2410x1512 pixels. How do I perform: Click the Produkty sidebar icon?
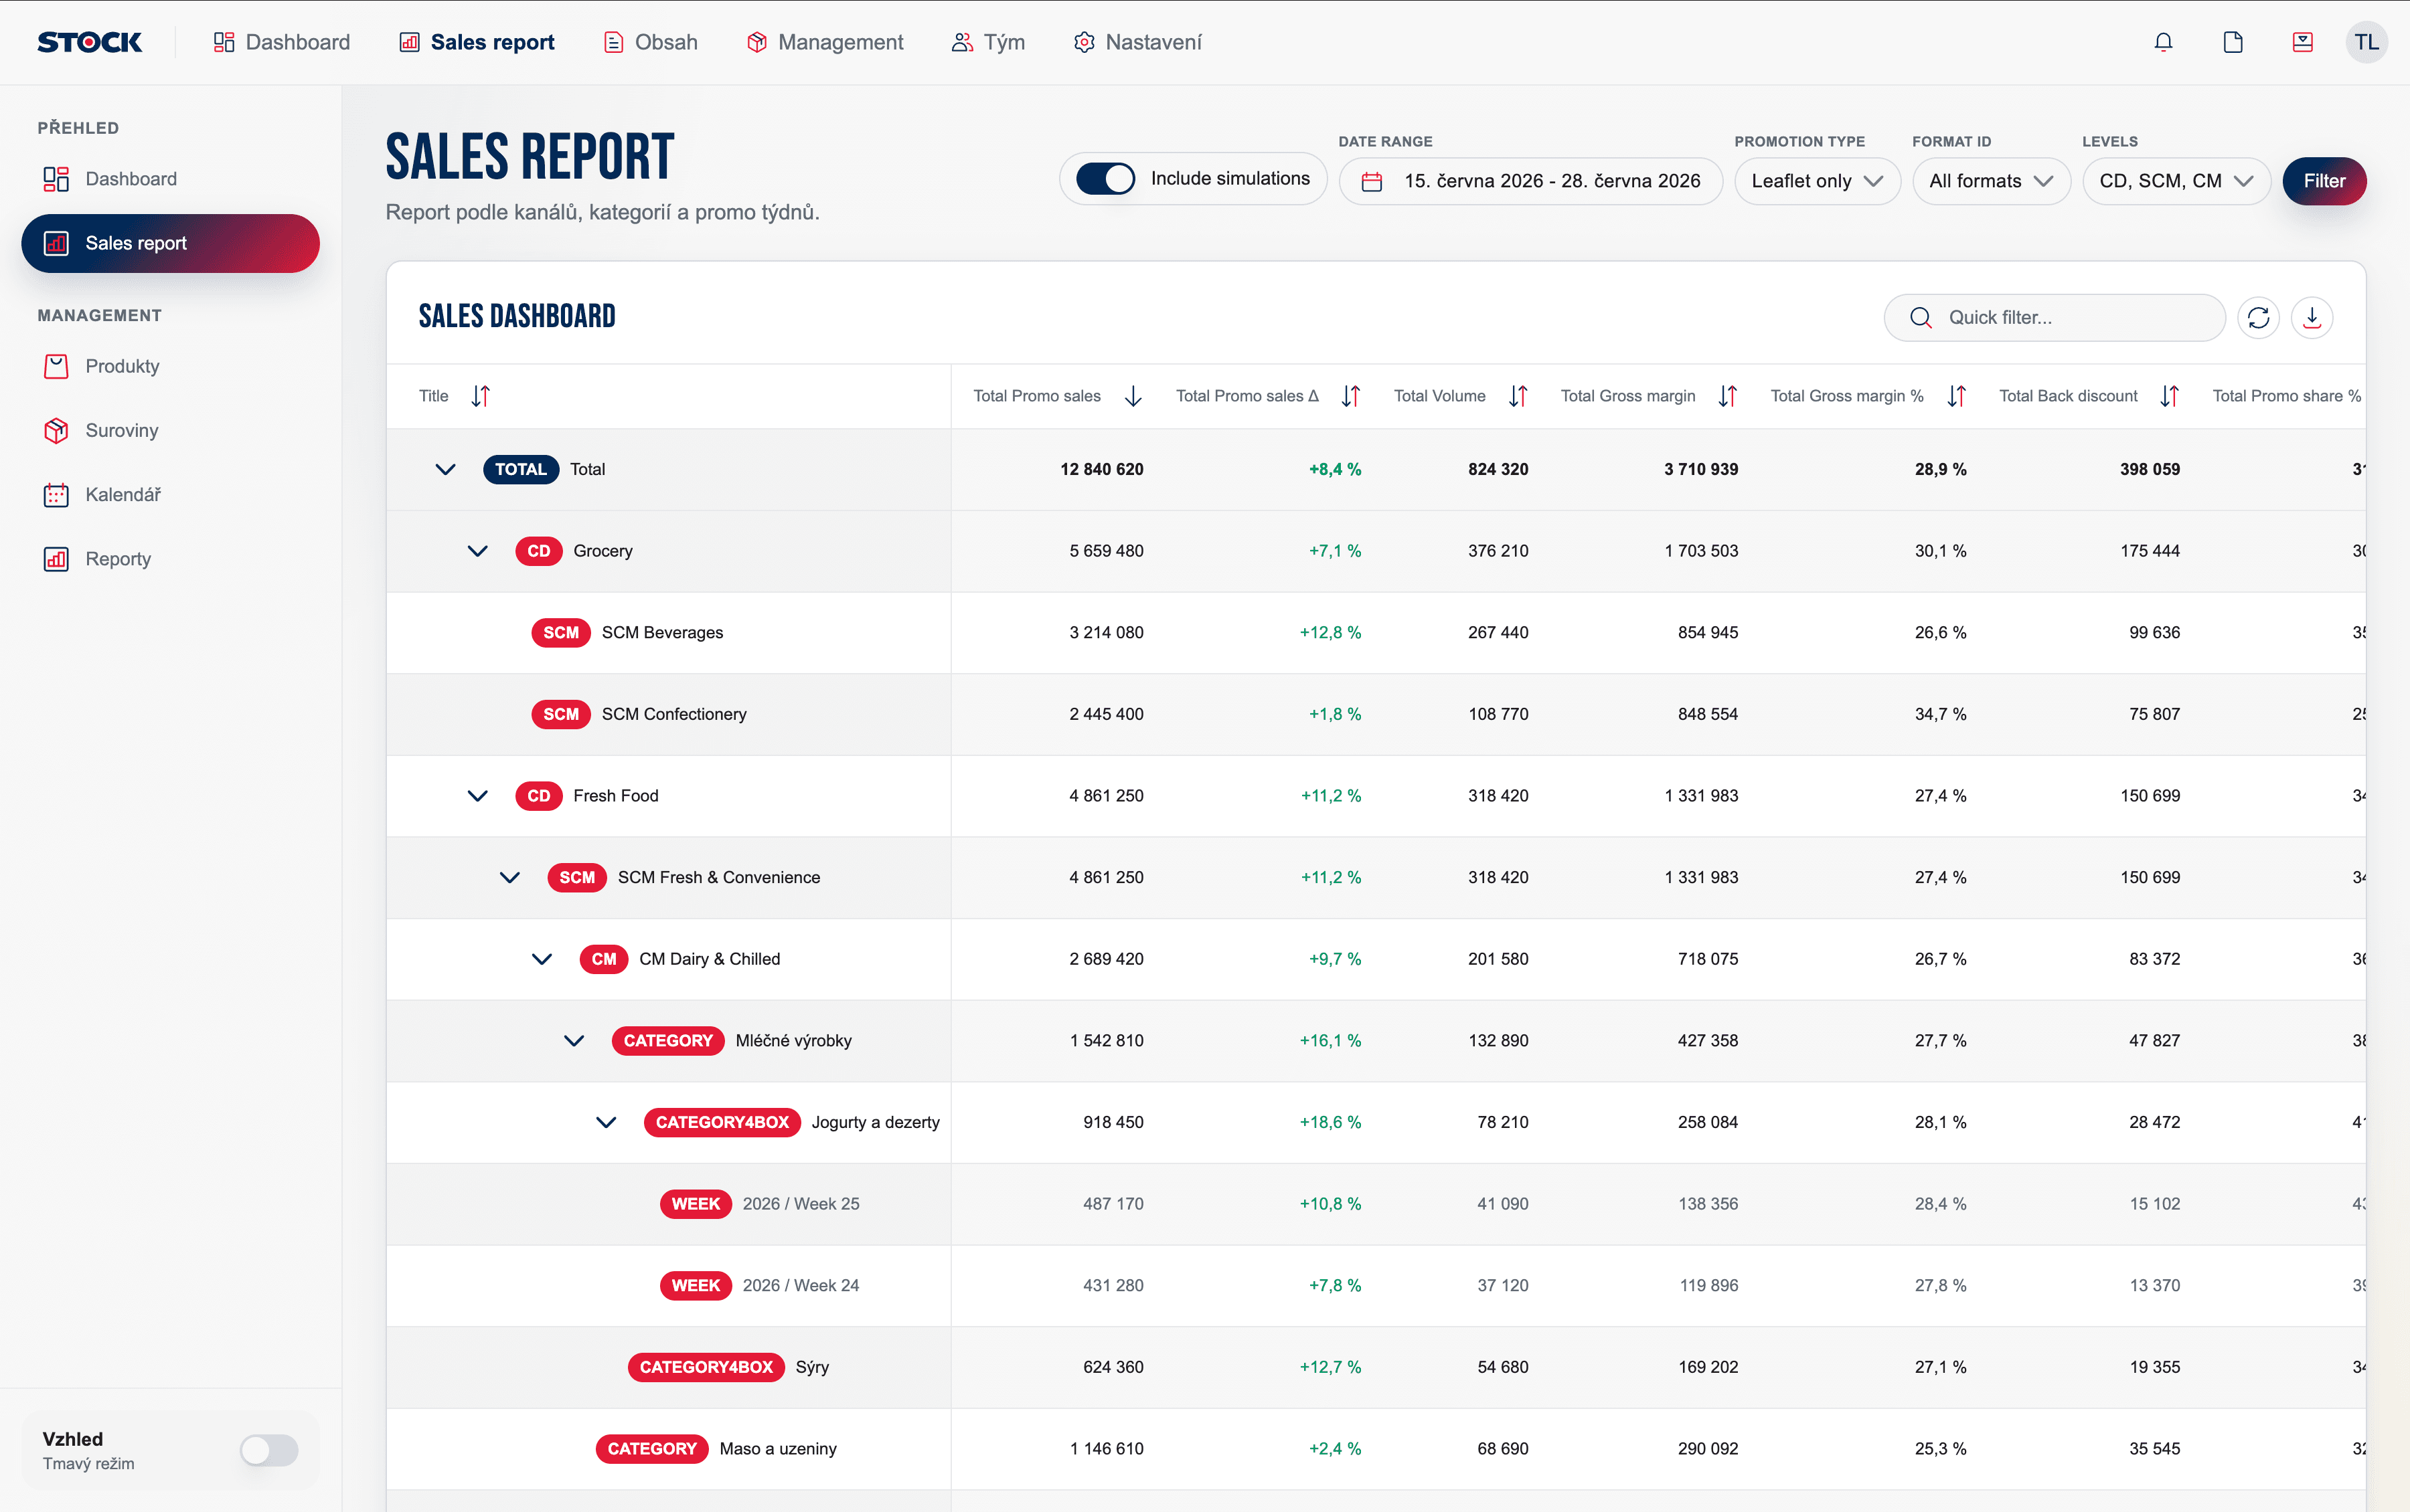pos(56,366)
